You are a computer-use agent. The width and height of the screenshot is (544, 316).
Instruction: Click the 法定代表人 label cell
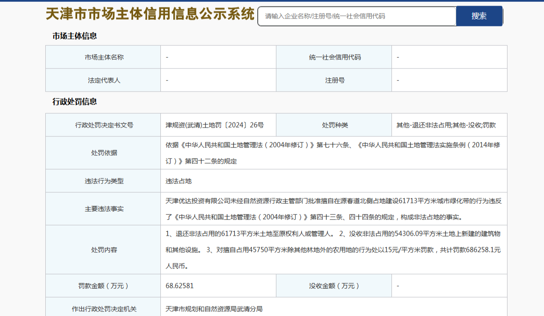(103, 80)
